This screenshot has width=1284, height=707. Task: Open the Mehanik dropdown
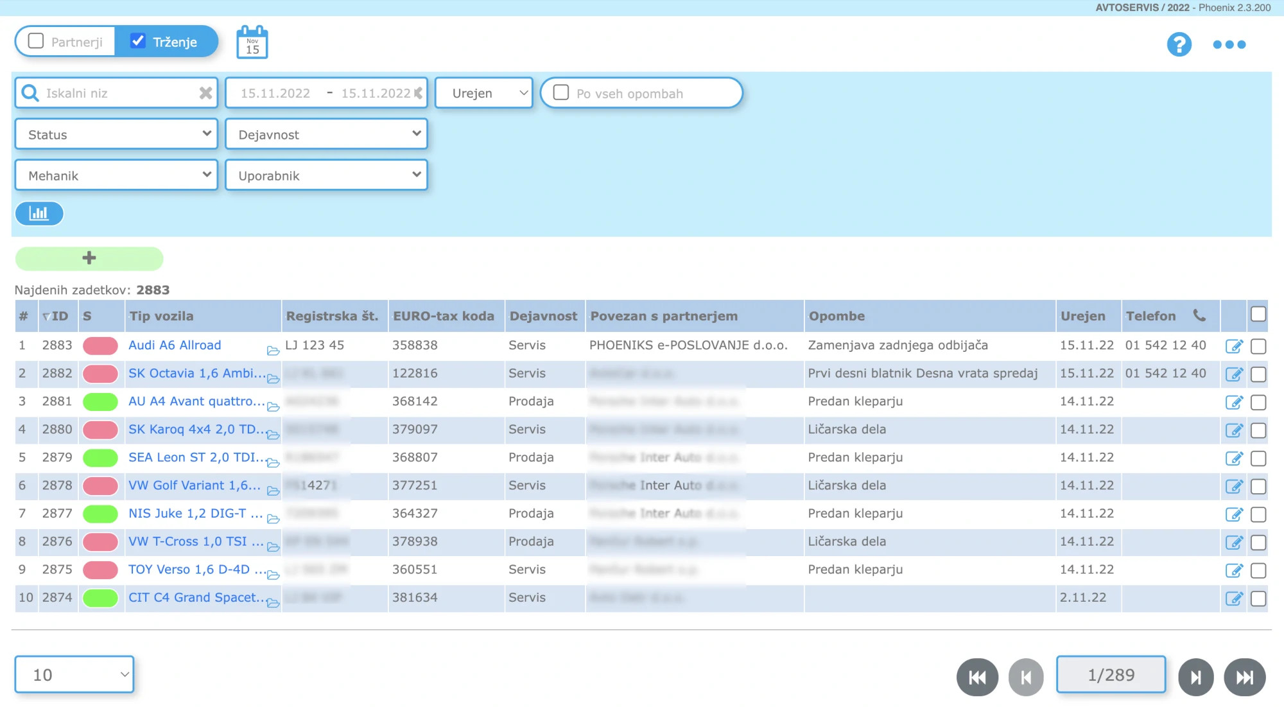[x=116, y=175]
